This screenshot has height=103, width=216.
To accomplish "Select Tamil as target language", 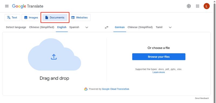I will (x=159, y=27).
